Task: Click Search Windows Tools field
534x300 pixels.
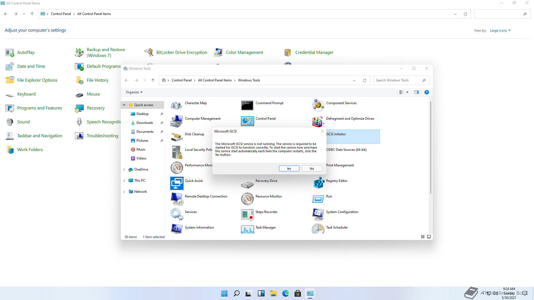Action: pos(401,80)
